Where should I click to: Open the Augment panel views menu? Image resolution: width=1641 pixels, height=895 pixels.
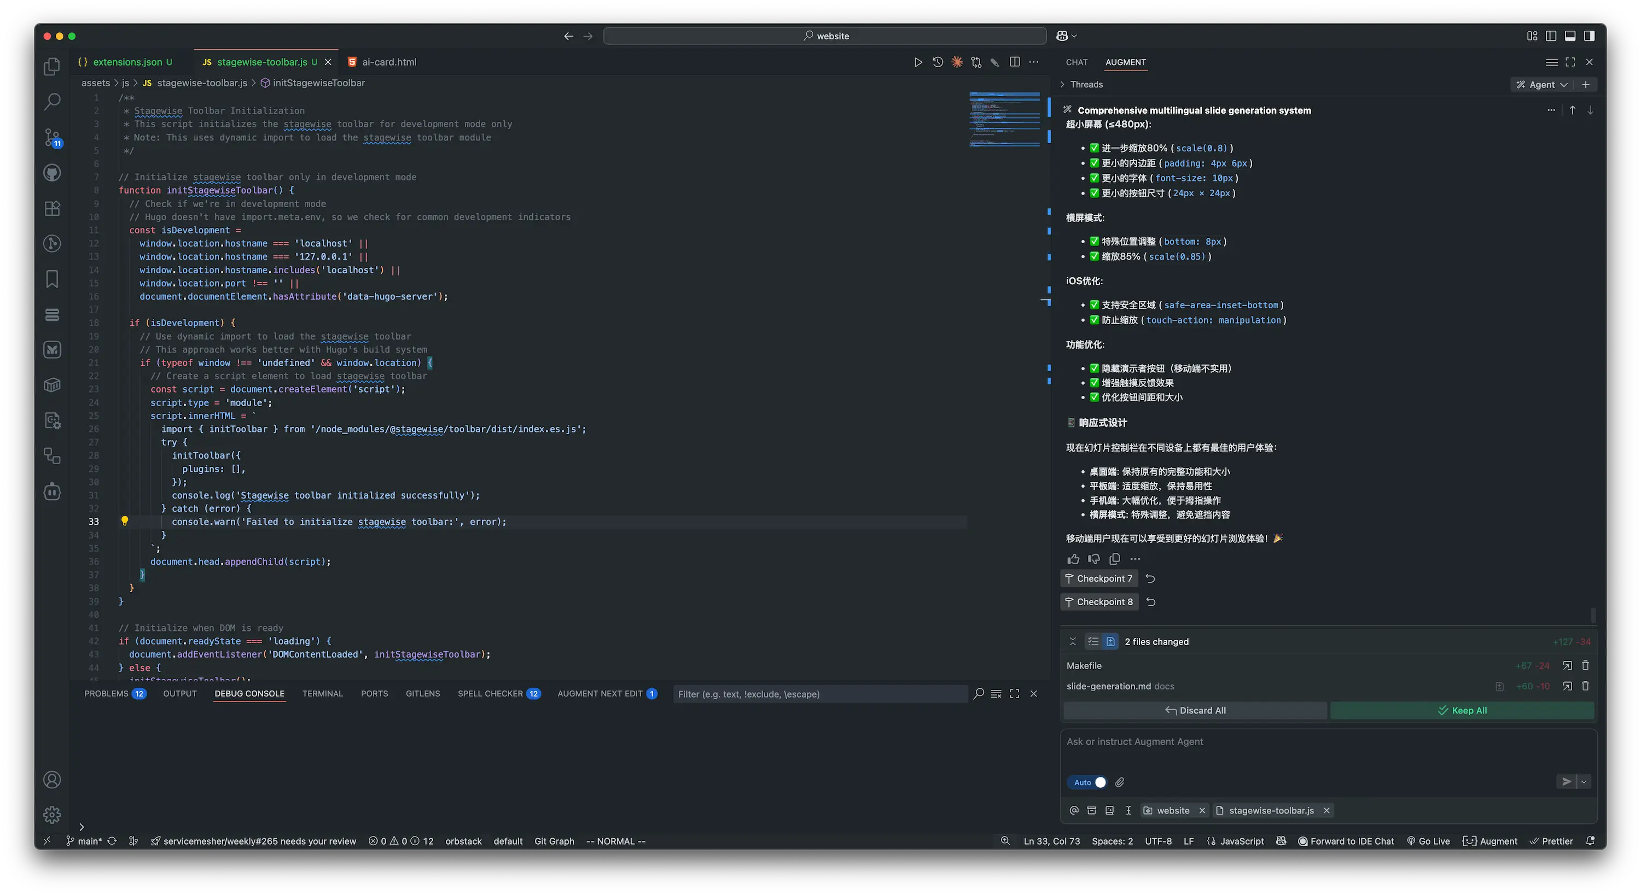[x=1552, y=62]
